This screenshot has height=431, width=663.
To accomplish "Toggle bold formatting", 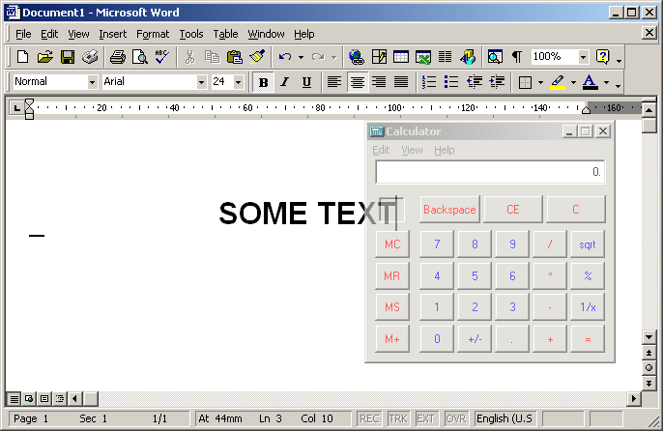I will pyautogui.click(x=263, y=81).
